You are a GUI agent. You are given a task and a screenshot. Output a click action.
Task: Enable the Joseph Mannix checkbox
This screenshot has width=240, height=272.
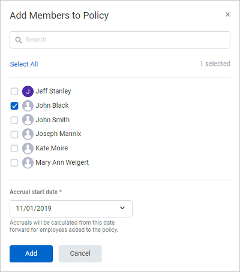tap(14, 134)
